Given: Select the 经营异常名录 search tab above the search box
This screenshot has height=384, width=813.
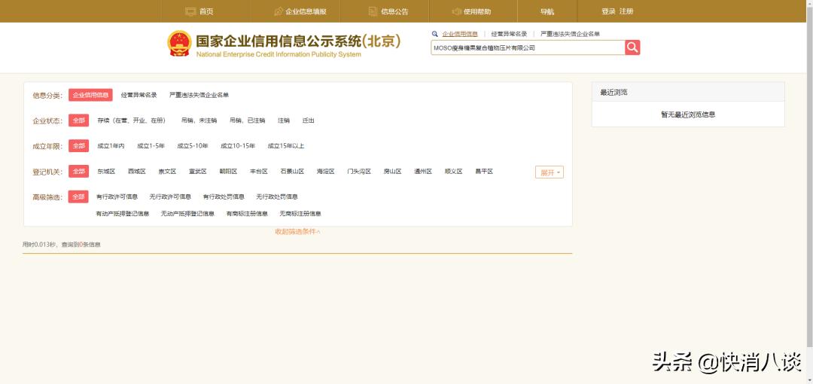Looking at the screenshot, I should click(509, 34).
